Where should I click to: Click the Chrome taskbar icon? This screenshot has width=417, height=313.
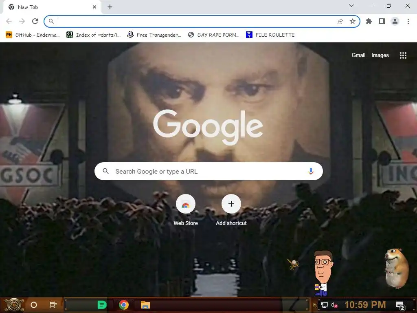tap(124, 305)
